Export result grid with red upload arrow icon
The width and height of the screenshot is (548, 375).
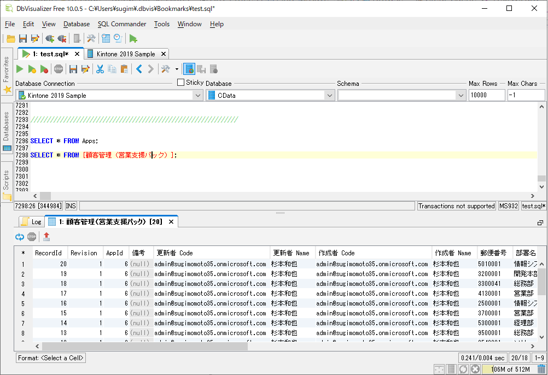pos(46,237)
